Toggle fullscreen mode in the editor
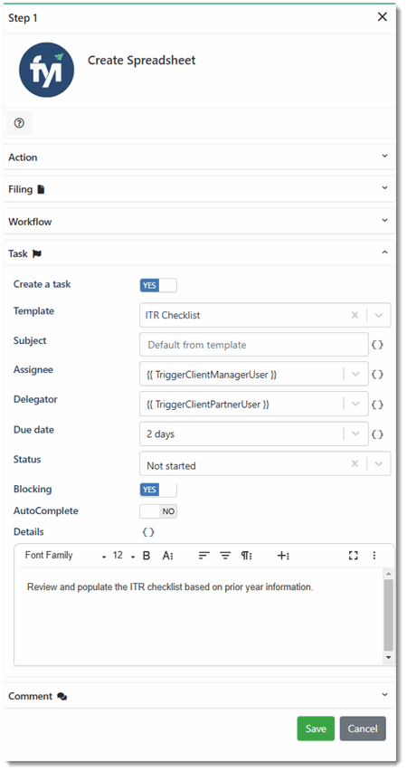Screen dimensions: 407x772 point(353,556)
